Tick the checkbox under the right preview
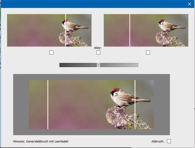 coord(148,52)
